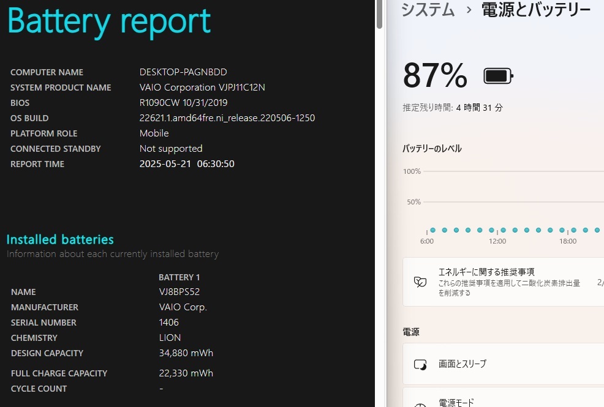Open the 電源モード setting row
Image resolution: width=604 pixels, height=407 pixels.
click(x=503, y=398)
